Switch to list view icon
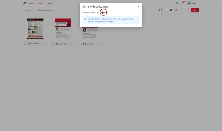The height and width of the screenshot is (131, 222). click(x=188, y=10)
